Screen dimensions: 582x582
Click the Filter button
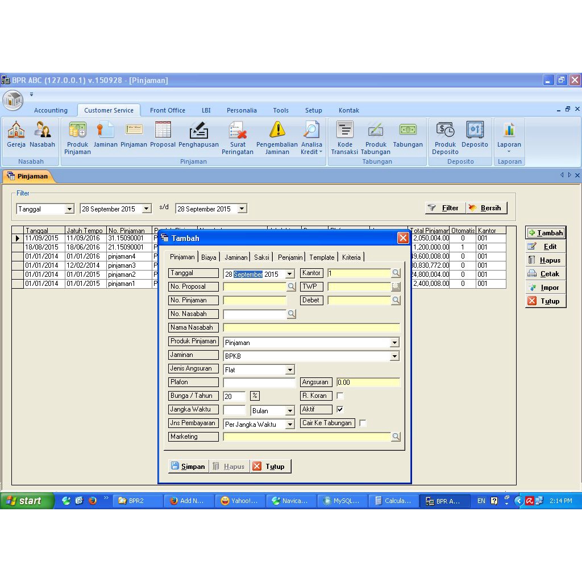(x=444, y=208)
